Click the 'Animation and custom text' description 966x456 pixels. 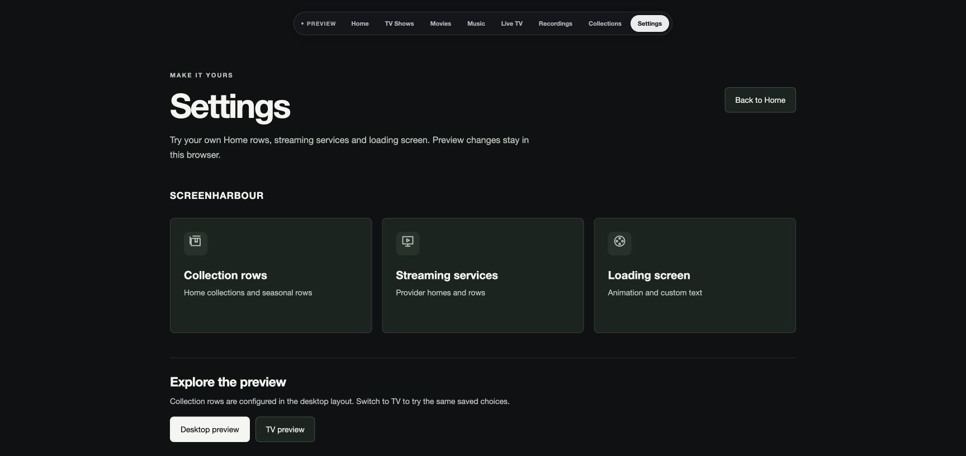[655, 293]
